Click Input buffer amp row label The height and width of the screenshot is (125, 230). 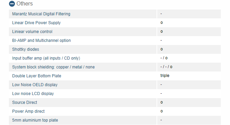pyautogui.click(x=46, y=58)
